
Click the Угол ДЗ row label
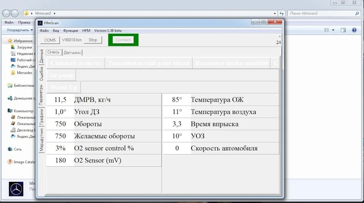click(x=87, y=112)
